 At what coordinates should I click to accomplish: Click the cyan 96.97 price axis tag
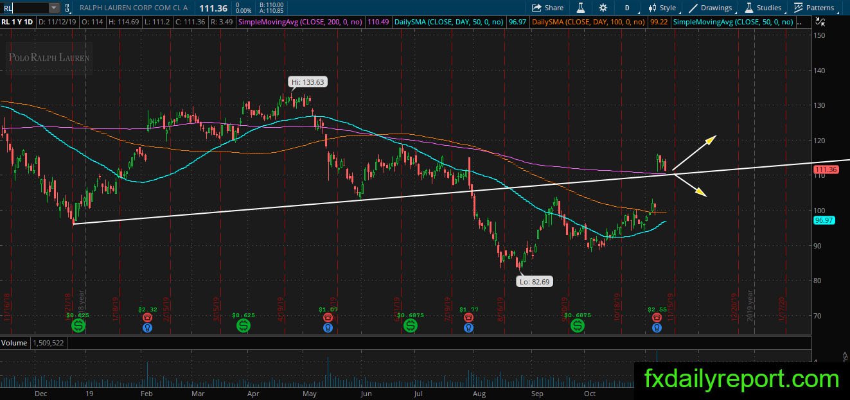pyautogui.click(x=823, y=220)
